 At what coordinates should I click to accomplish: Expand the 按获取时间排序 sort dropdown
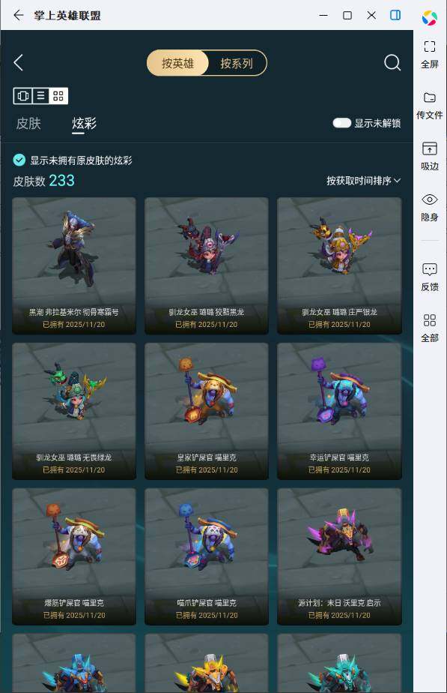click(363, 181)
